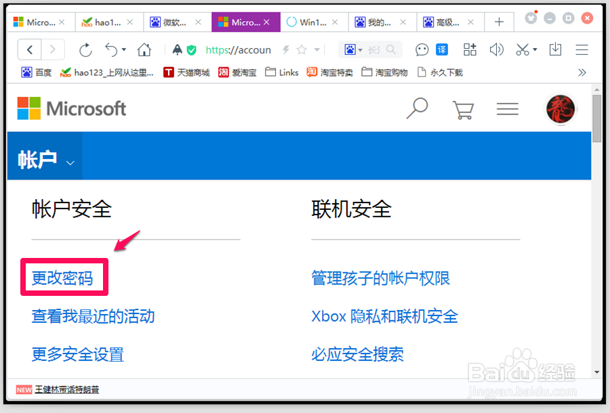Screen dimensions: 610x413
Task: Open 更多安全设置 link
Action: click(78, 354)
